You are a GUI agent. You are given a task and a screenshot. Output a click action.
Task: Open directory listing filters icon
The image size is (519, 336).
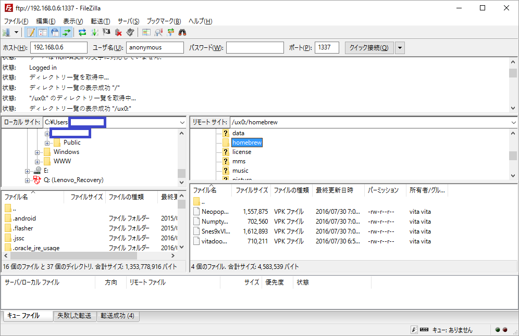point(146,32)
